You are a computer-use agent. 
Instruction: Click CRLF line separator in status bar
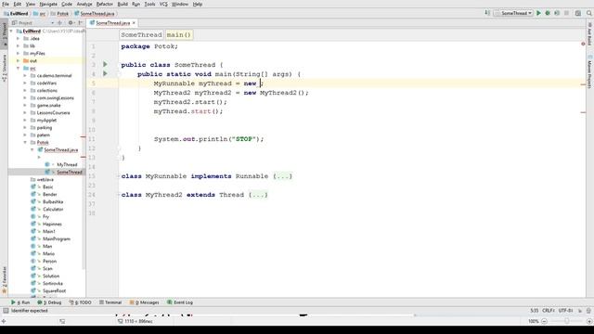click(549, 311)
